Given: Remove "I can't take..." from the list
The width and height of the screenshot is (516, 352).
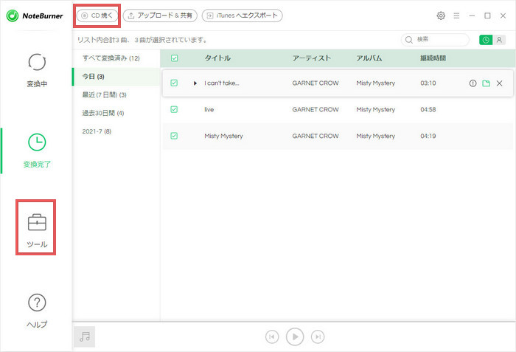Looking at the screenshot, I should click(x=499, y=83).
